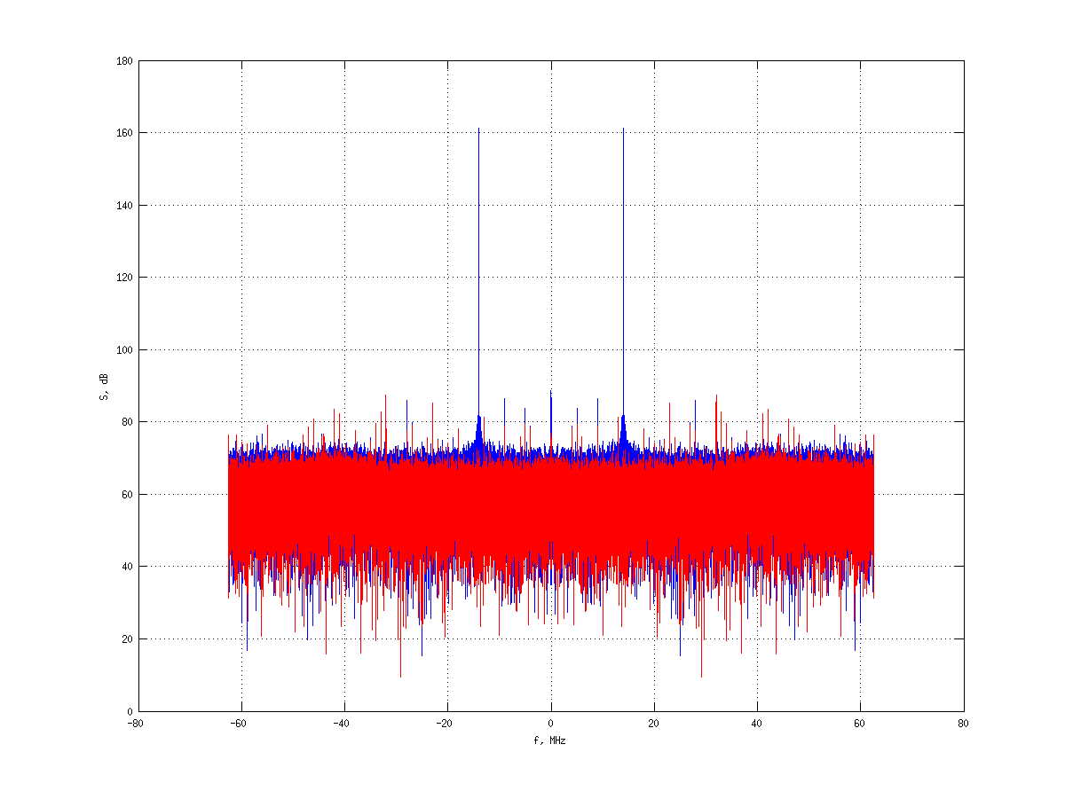
Task: Click the -80 tick label on x-axis
Action: pyautogui.click(x=136, y=723)
